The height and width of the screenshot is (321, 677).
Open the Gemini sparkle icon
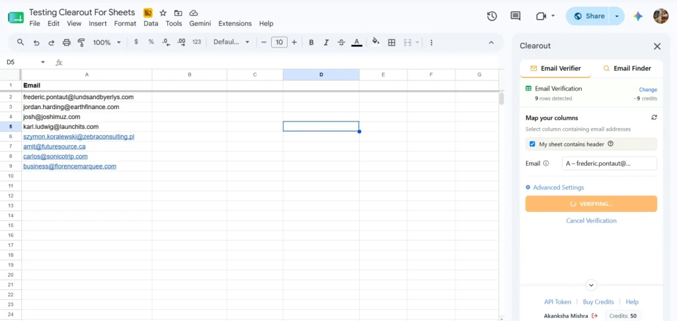(638, 16)
